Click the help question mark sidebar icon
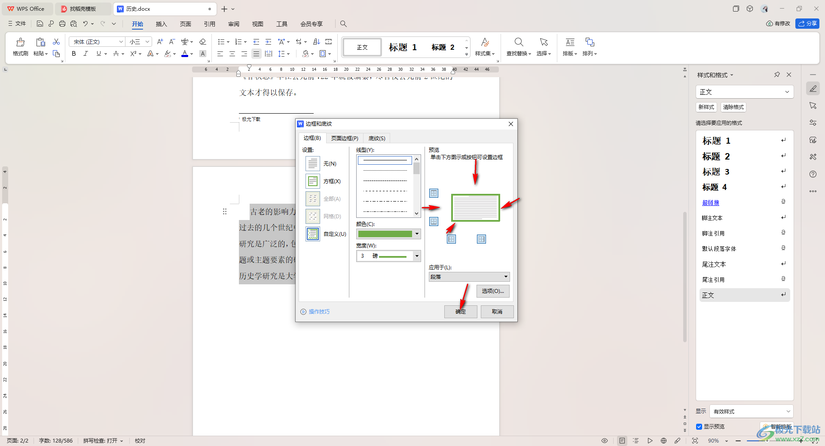This screenshot has width=825, height=446. (x=813, y=174)
